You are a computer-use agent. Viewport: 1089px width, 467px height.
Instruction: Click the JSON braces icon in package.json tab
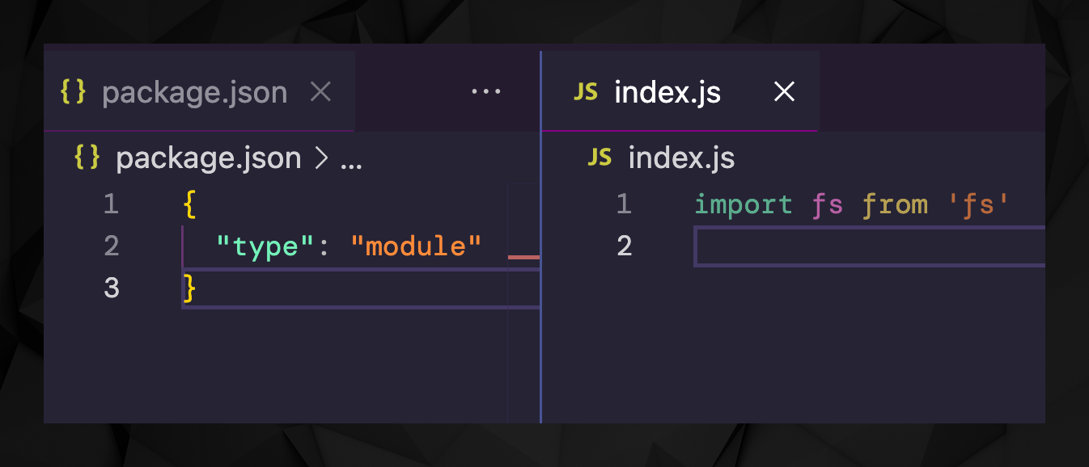point(73,92)
